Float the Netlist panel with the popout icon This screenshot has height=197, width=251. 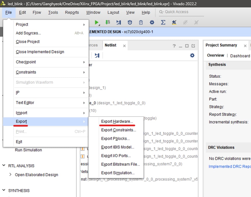click(193, 46)
